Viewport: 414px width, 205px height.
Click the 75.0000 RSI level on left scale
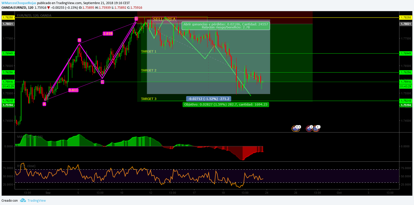pyautogui.click(x=8, y=168)
